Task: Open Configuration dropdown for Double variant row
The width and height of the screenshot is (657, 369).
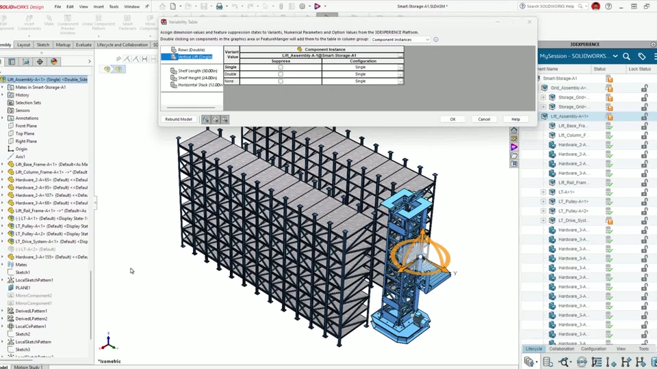Action: click(400, 74)
